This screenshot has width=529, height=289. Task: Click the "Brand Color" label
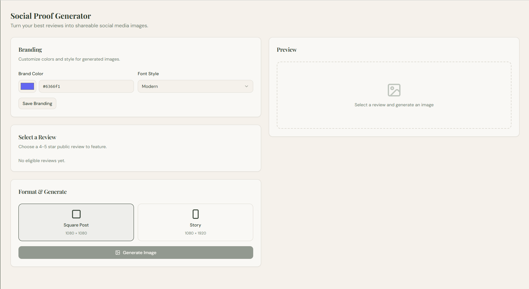pyautogui.click(x=31, y=74)
